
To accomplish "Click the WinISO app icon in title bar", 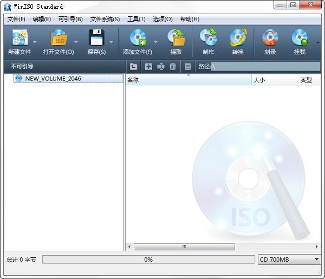I will [8, 7].
